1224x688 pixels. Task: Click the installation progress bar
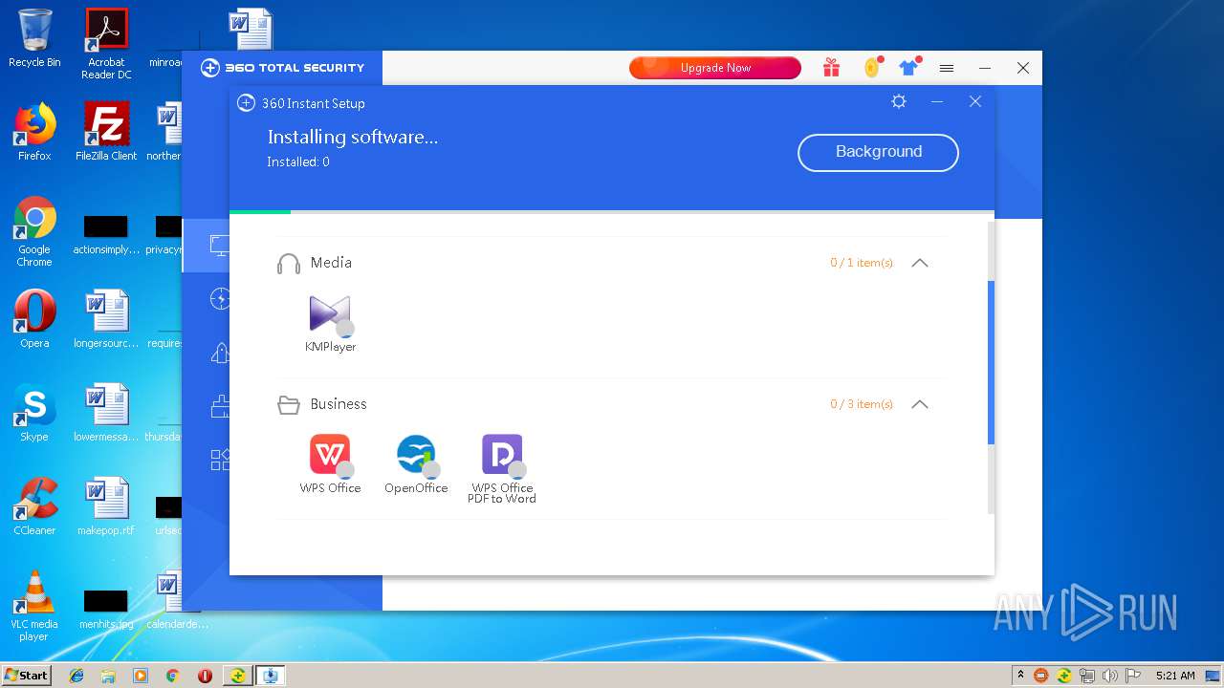(x=612, y=212)
